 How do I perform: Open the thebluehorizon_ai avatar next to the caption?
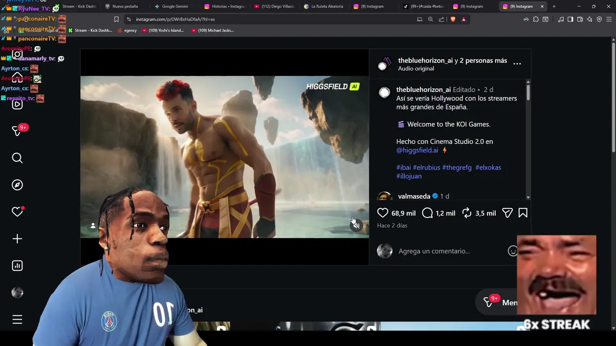(384, 93)
